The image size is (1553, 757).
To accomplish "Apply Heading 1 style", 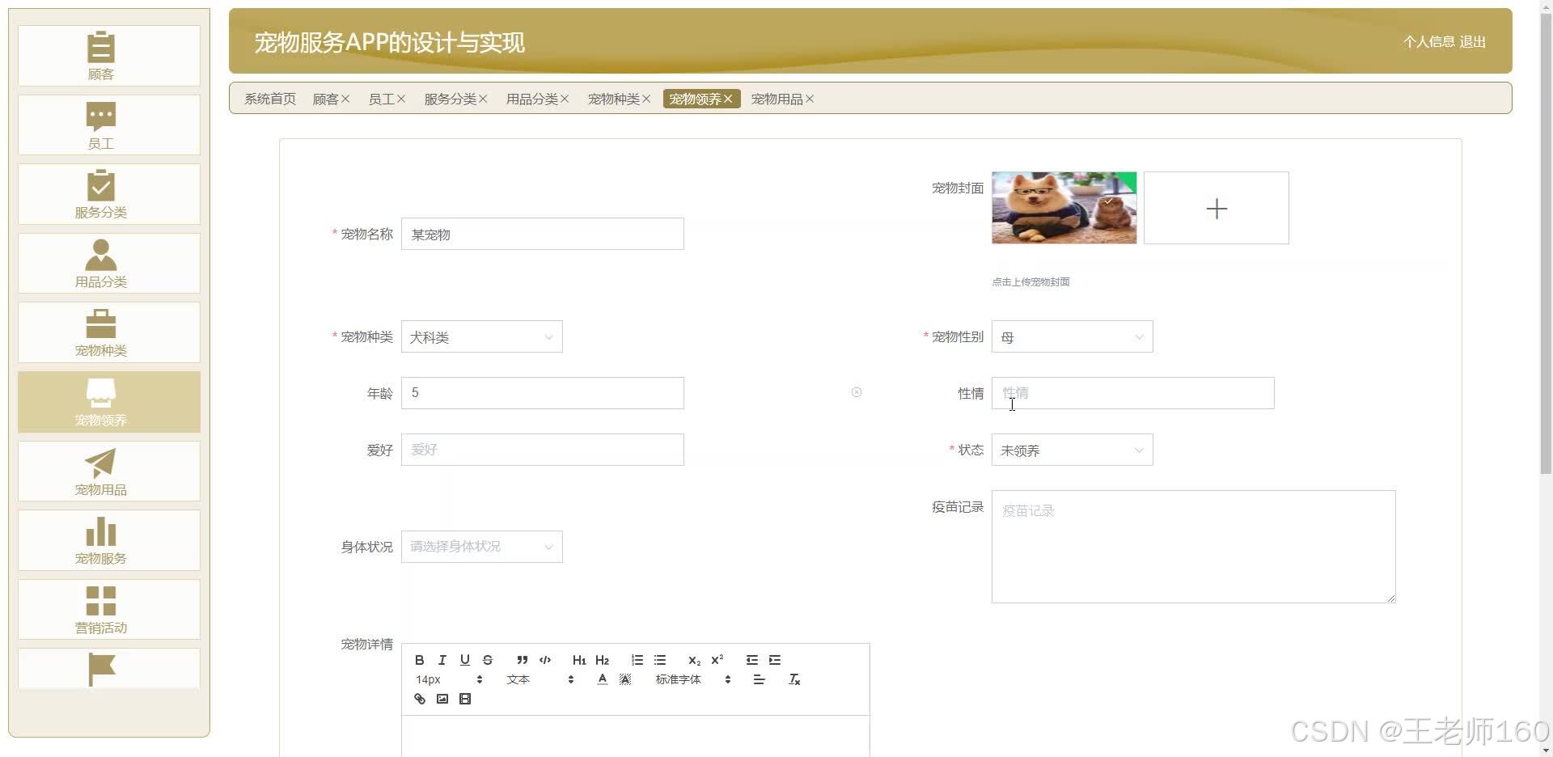I will coord(579,660).
